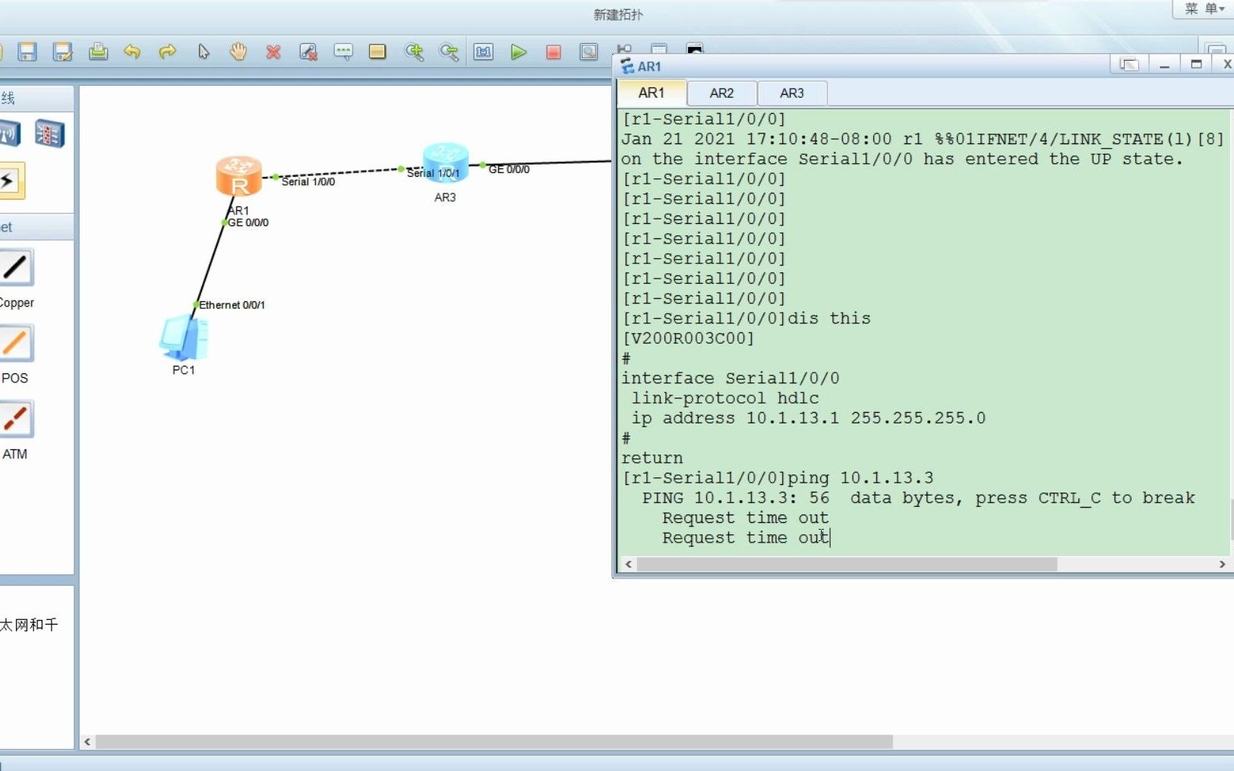The width and height of the screenshot is (1234, 771).
Task: Select the POS cable type
Action: 16,343
